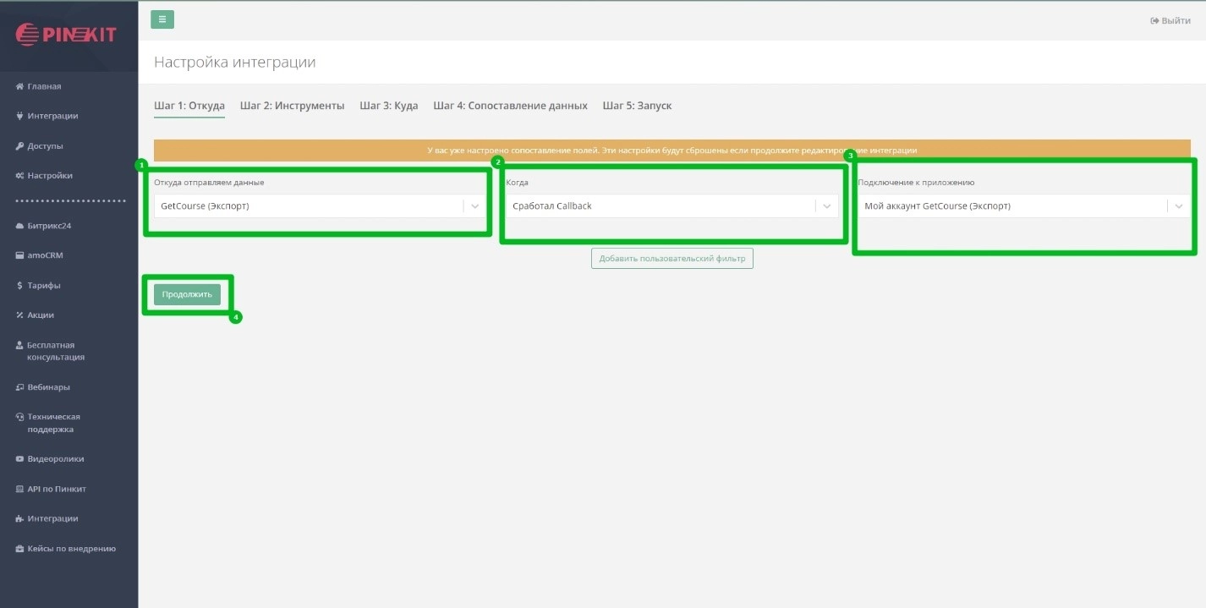Expand the 'Подключение к приложению' dropdown

(1023, 206)
